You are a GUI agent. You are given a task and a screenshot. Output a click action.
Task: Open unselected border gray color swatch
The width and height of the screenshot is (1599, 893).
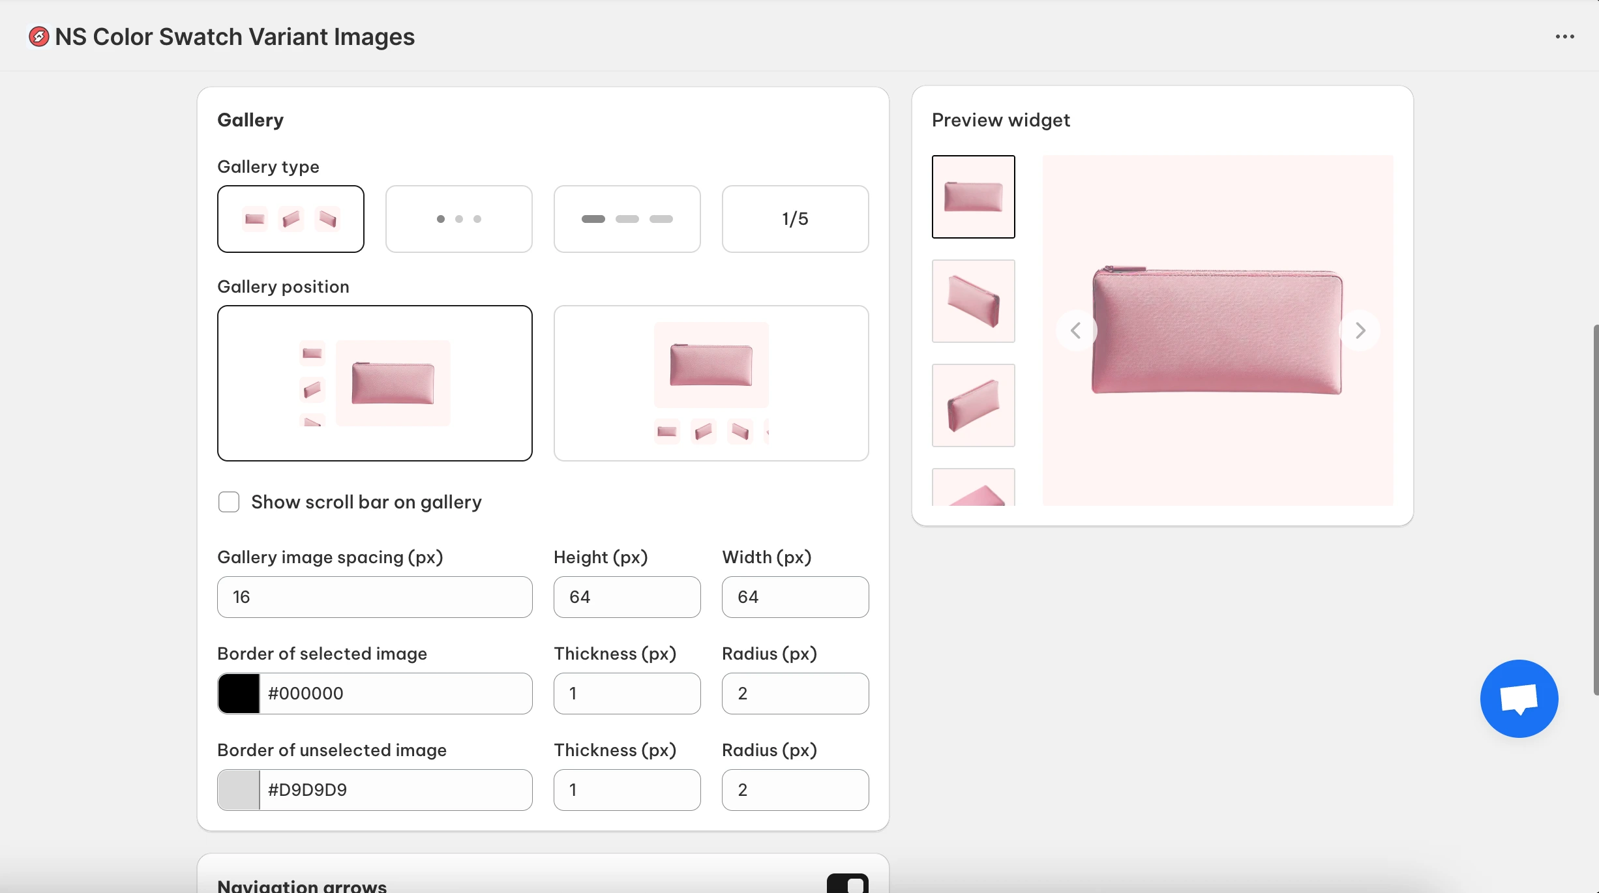(x=239, y=790)
